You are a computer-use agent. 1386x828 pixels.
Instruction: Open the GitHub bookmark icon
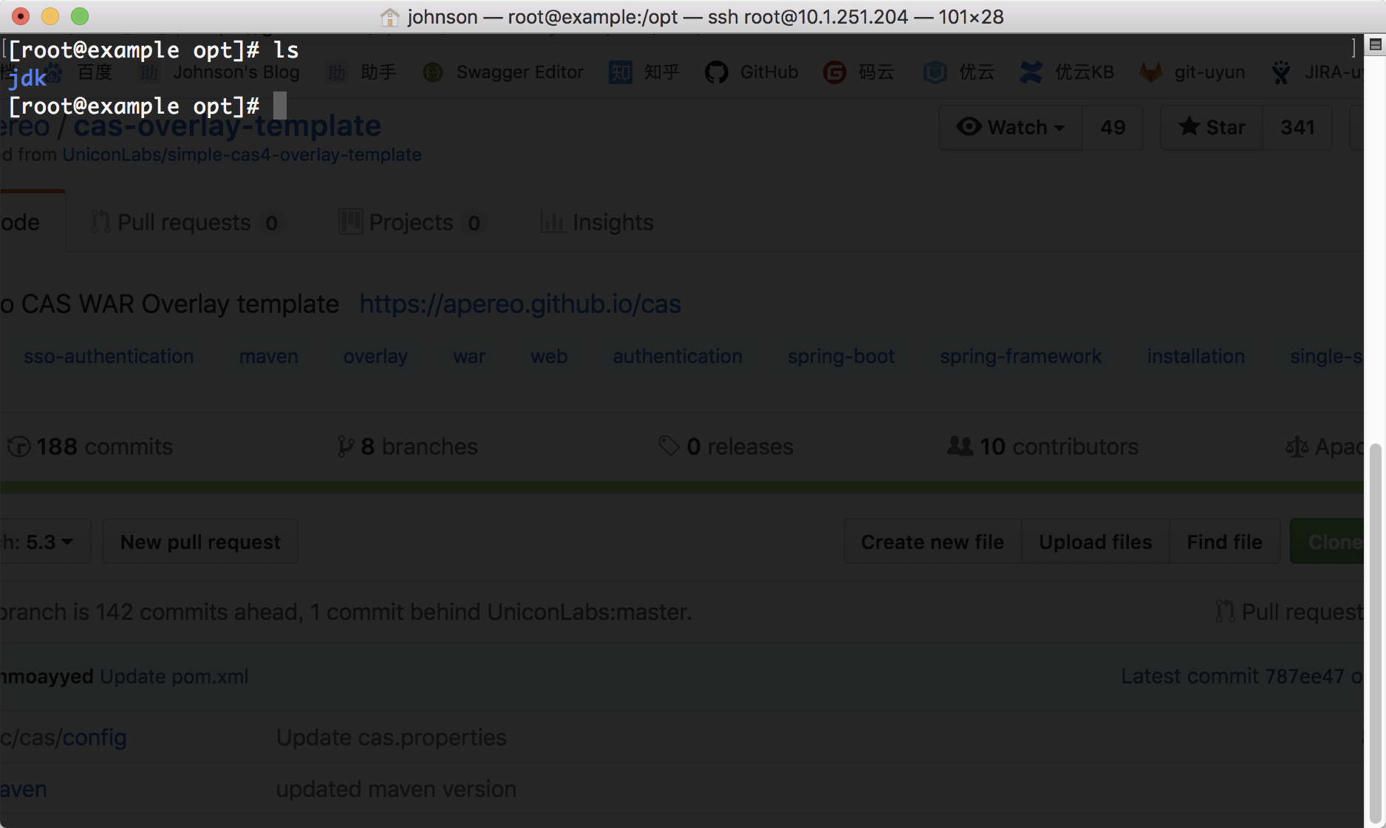(x=716, y=72)
